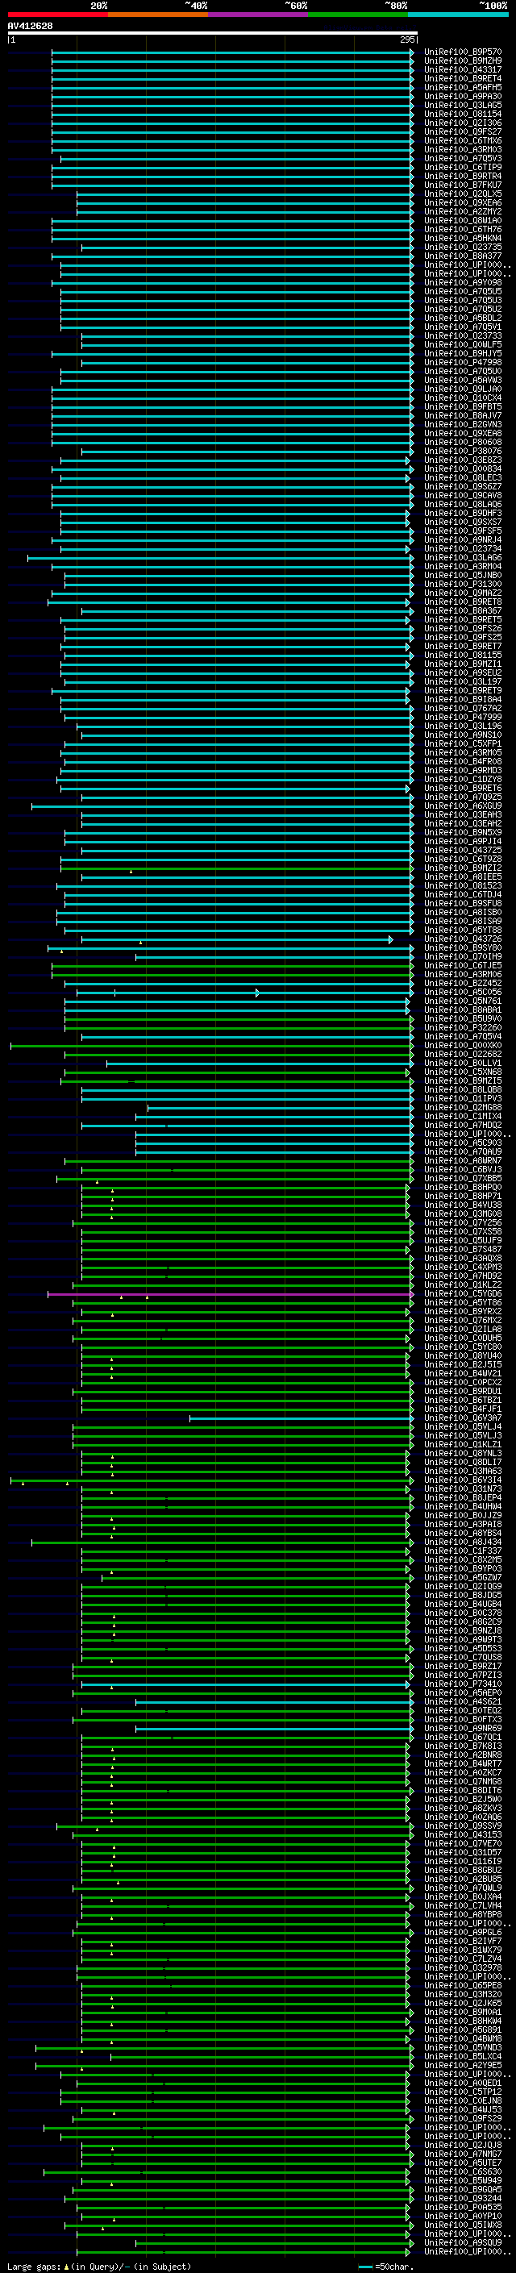516x2273 pixels.
Task: Click the white query sequence ruler bar
Action: coord(213,34)
